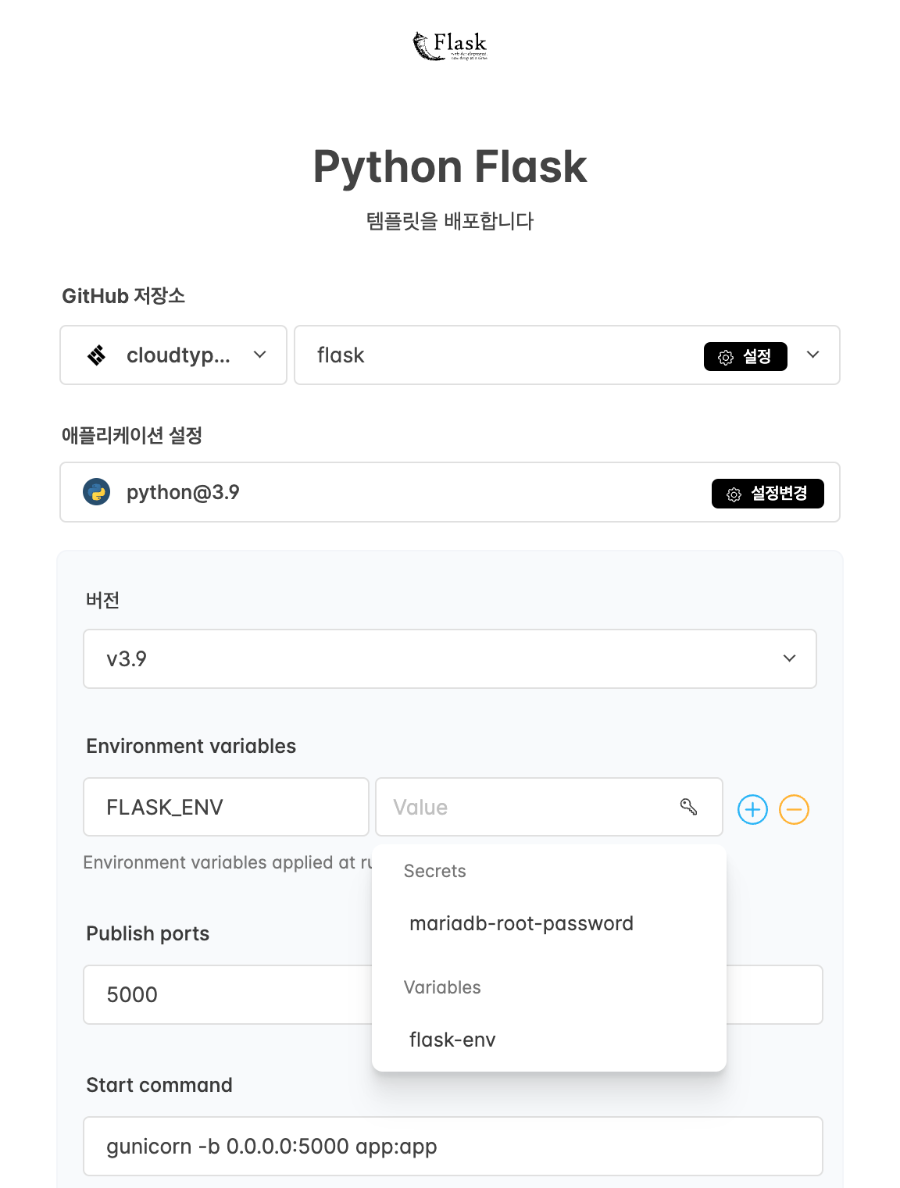The width and height of the screenshot is (900, 1188).
Task: Click the Publish ports label
Action: pyautogui.click(x=148, y=933)
